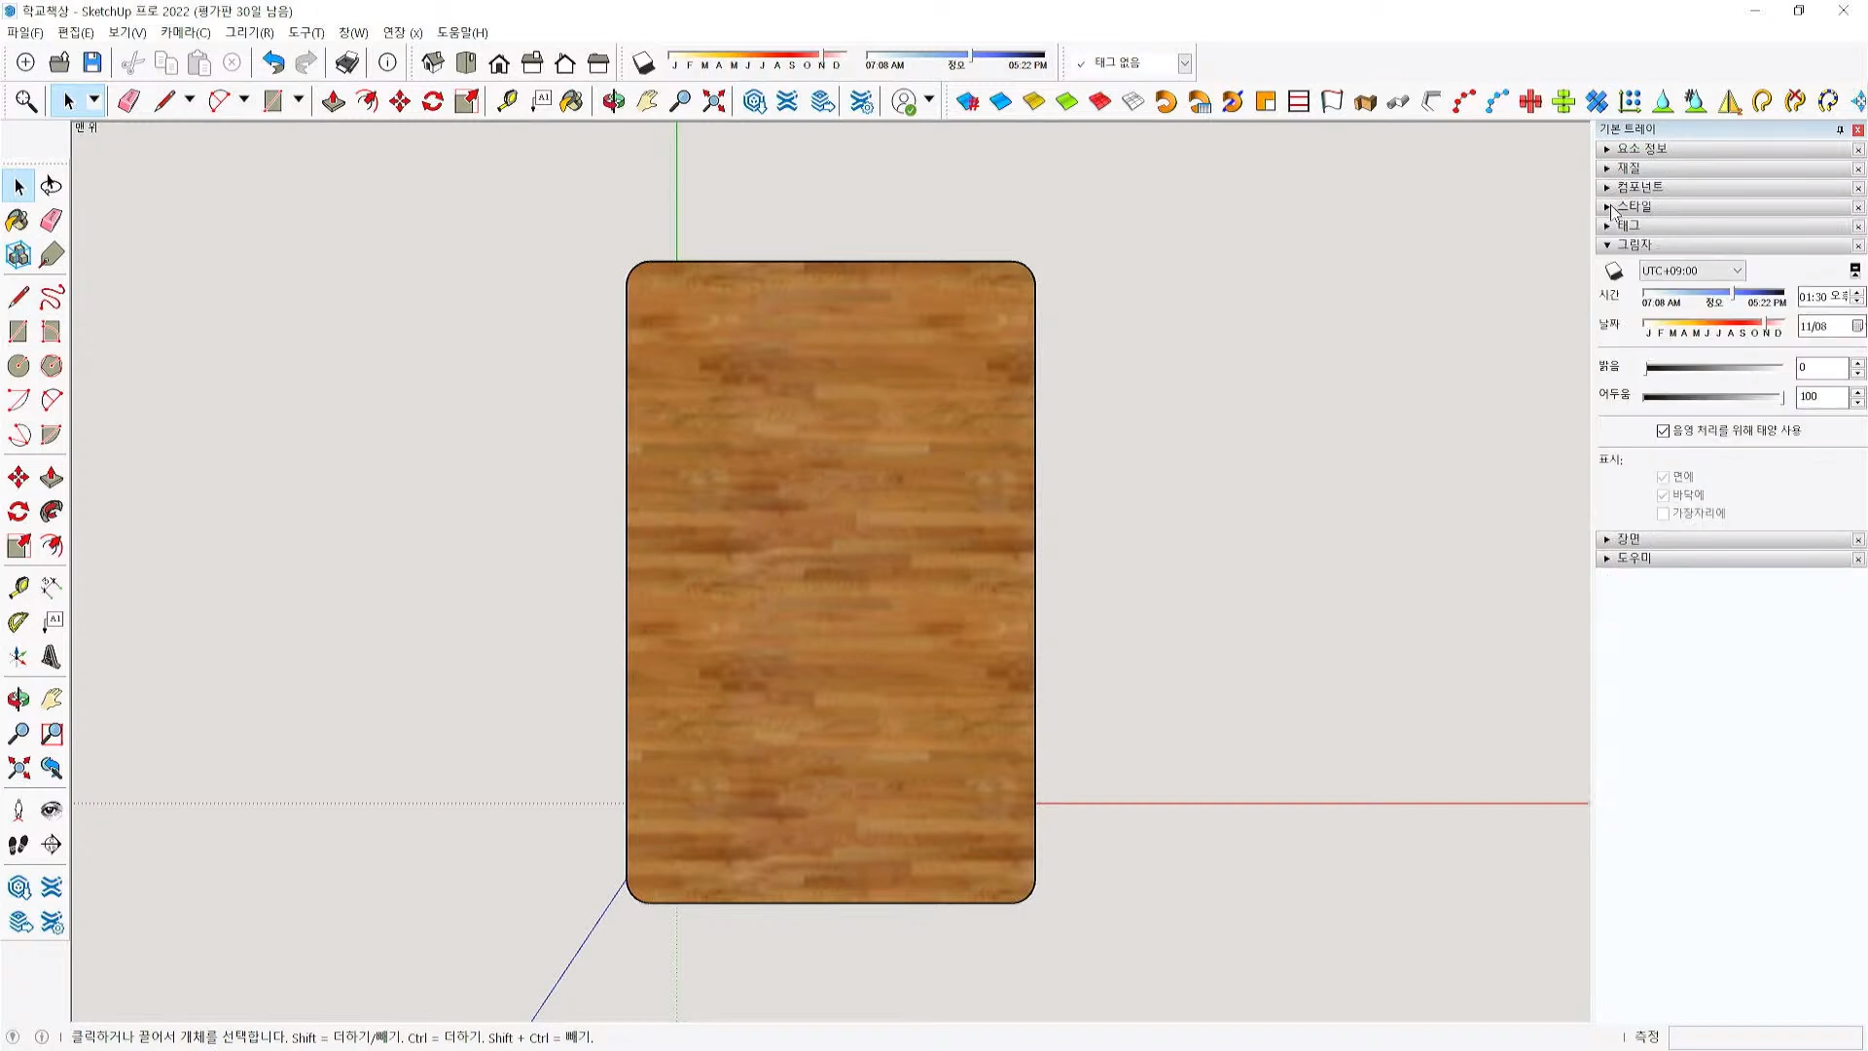Click the dark slider in Shadows panel
The image size is (1868, 1051).
1712,397
